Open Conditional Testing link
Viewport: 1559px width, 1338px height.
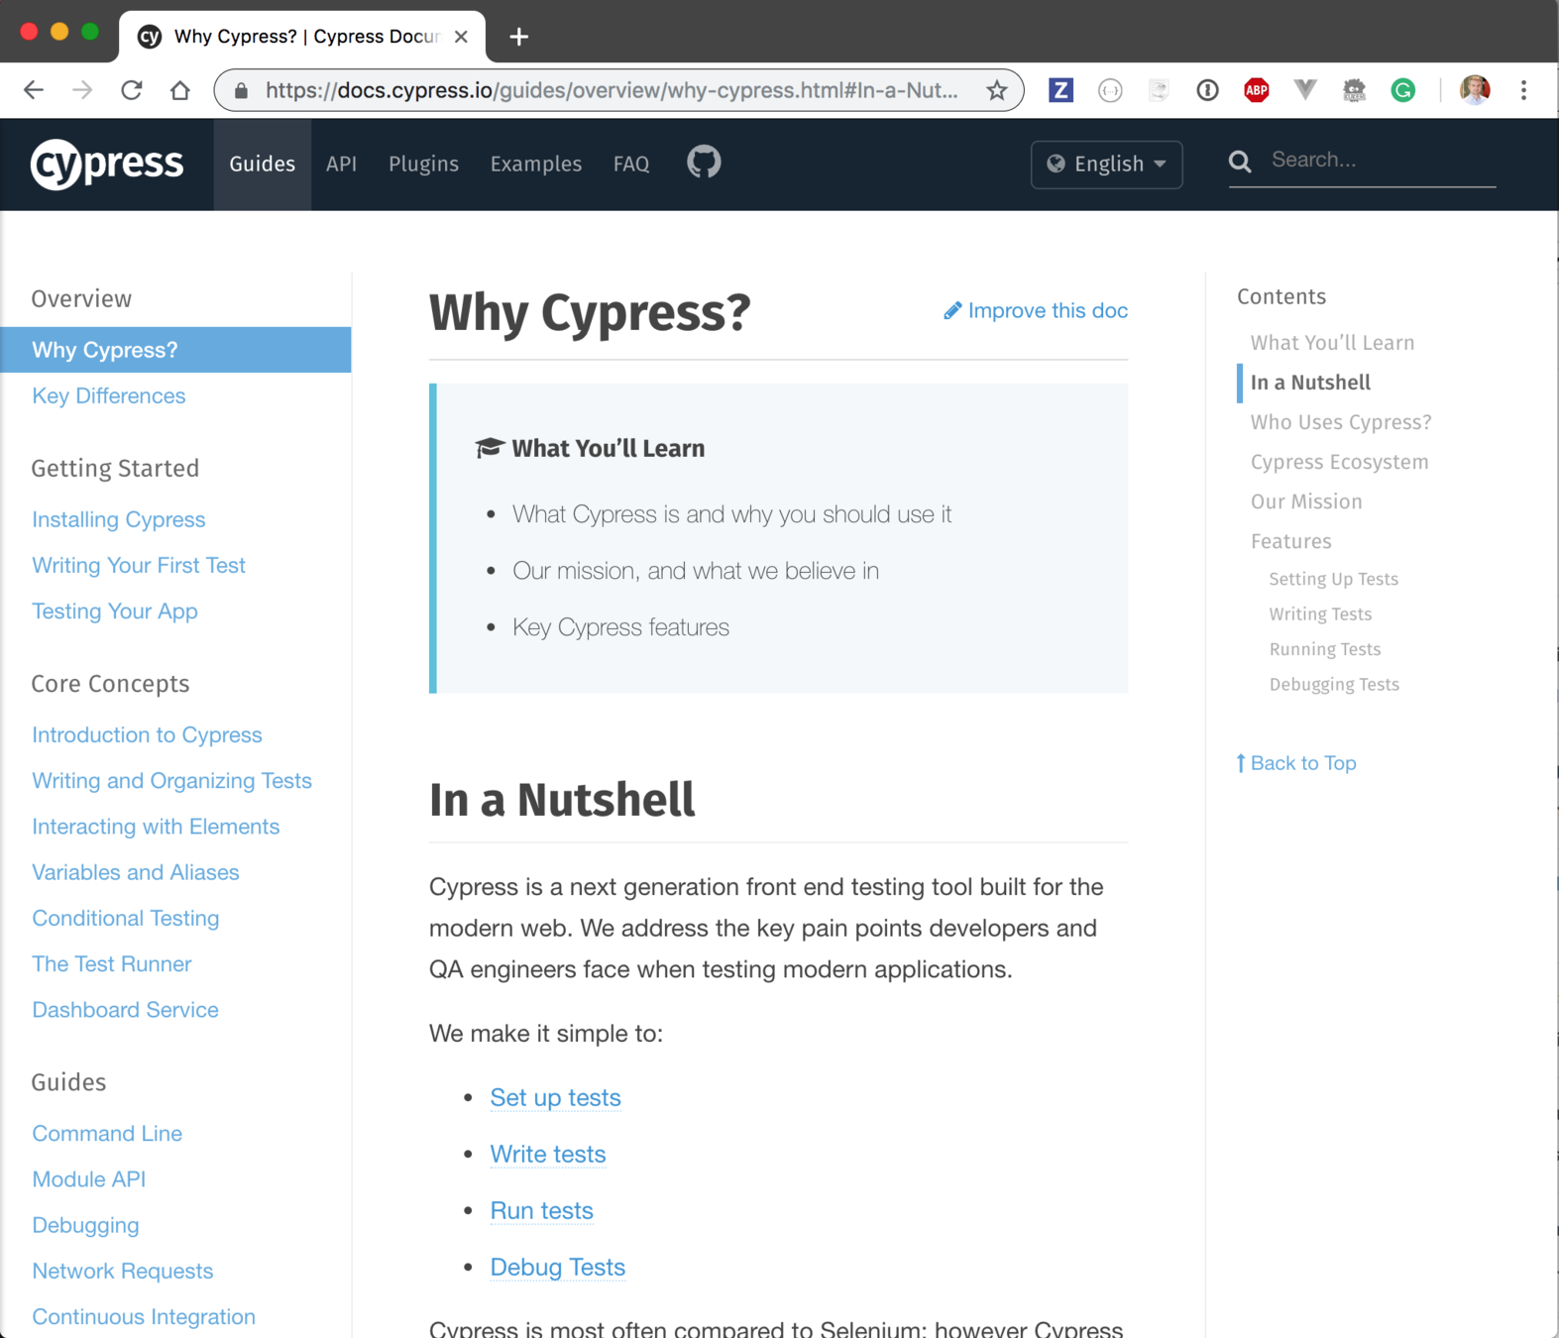(125, 918)
